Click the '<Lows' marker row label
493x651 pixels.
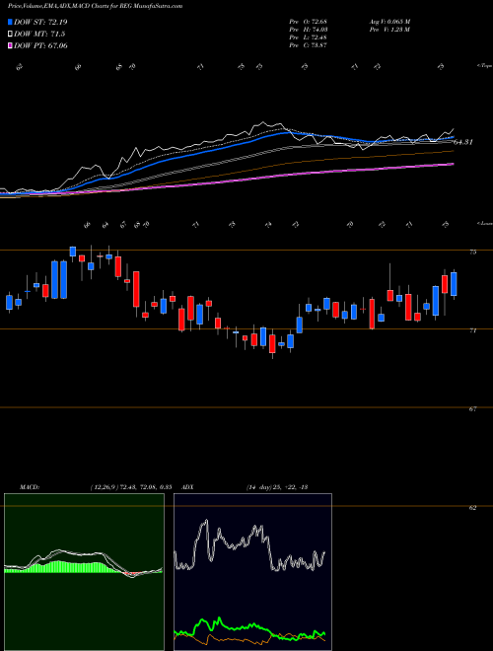pos(484,224)
